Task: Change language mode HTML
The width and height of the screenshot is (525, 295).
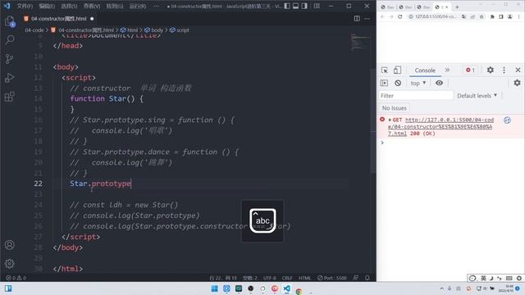Action: tap(304, 278)
